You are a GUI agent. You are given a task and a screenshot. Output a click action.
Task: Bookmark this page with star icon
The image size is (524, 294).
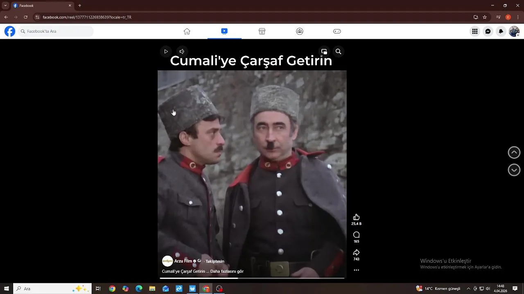(485, 17)
